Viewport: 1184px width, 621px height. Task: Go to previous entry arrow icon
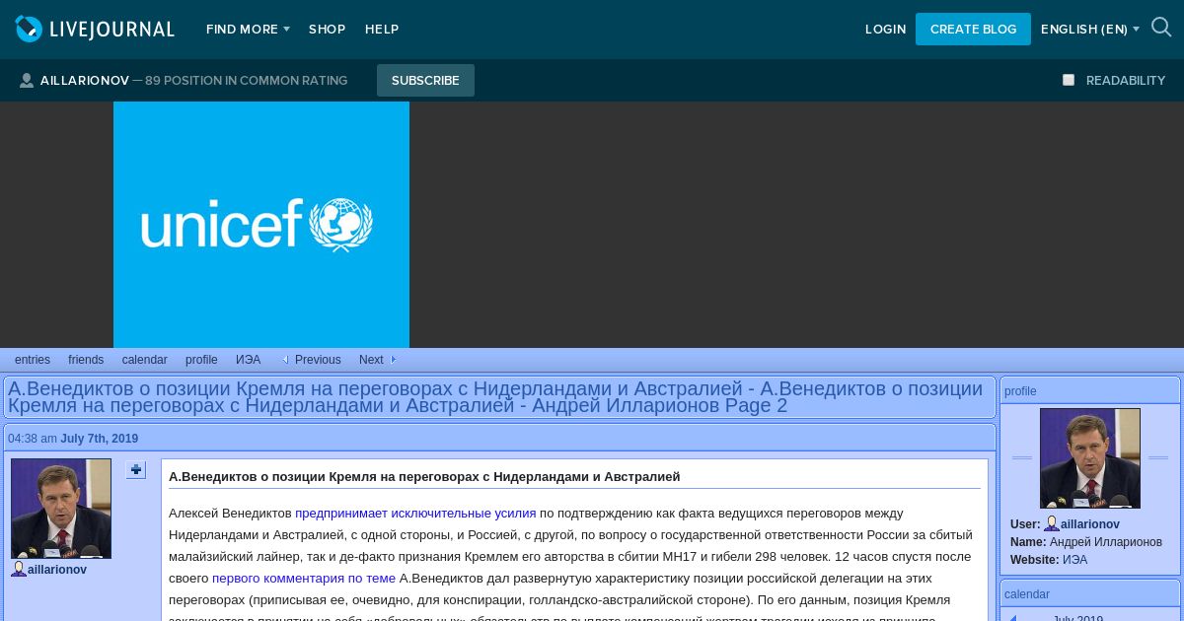click(285, 360)
